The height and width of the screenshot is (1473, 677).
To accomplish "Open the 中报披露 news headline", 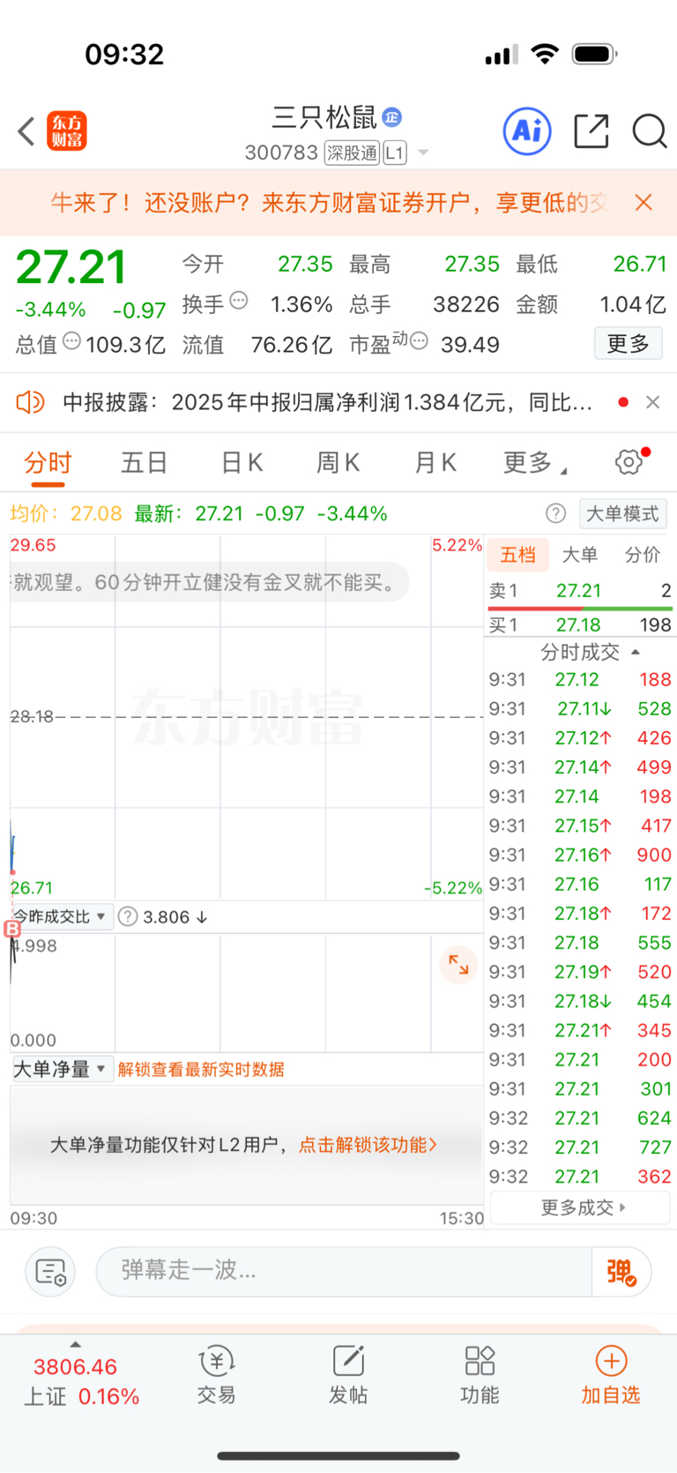I will [x=328, y=402].
